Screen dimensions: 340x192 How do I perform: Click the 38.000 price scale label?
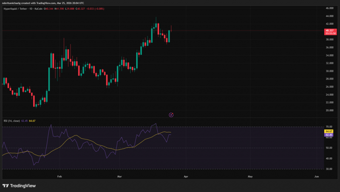click(x=330, y=39)
